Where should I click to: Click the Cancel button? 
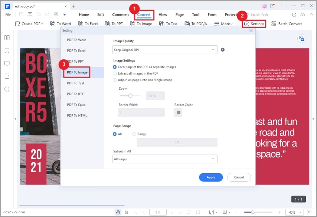pyautogui.click(x=239, y=177)
